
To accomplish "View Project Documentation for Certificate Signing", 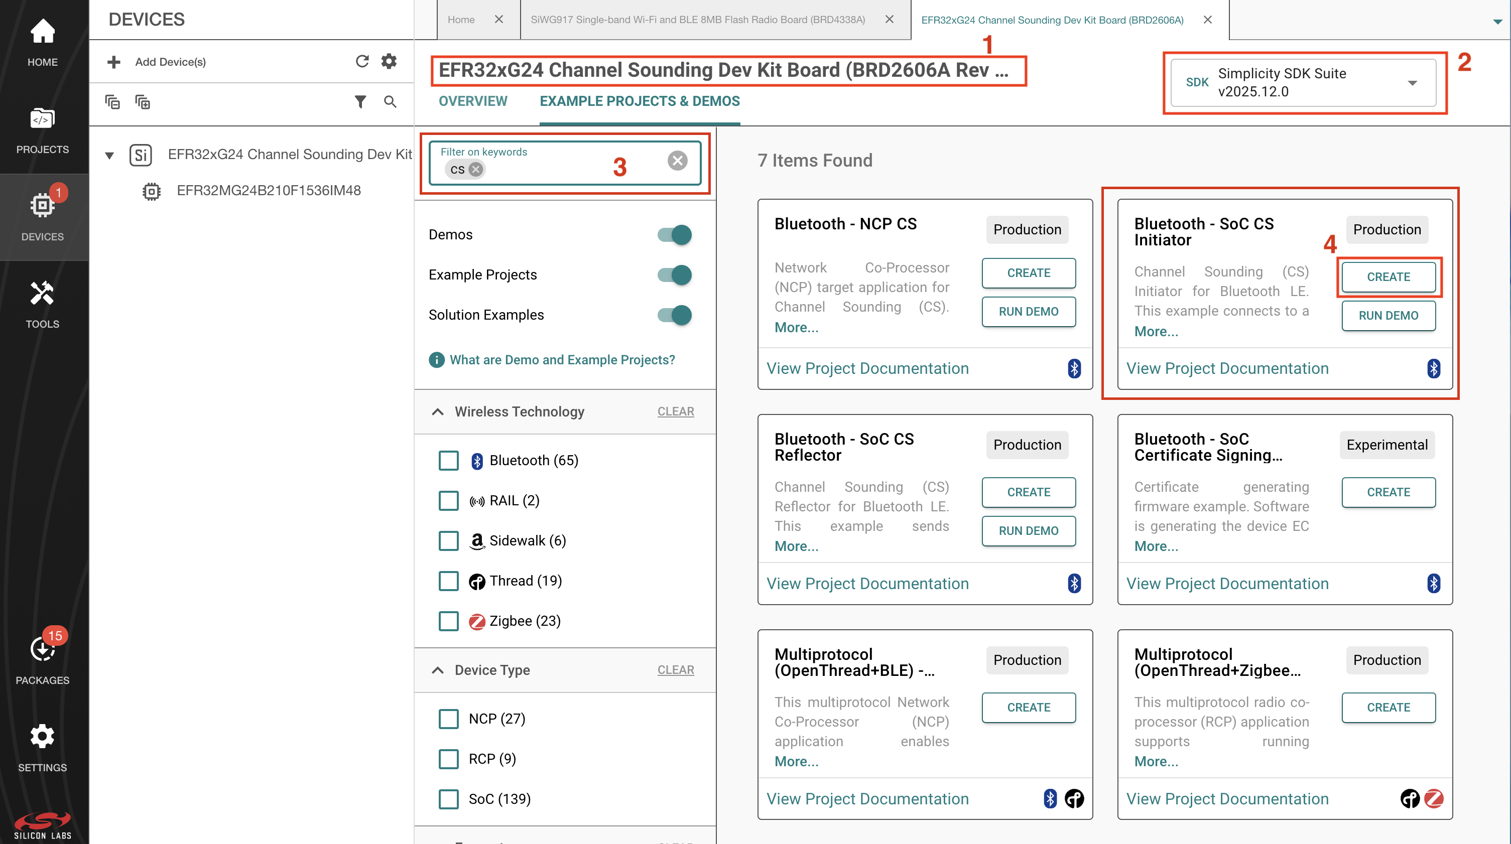I will (1227, 584).
